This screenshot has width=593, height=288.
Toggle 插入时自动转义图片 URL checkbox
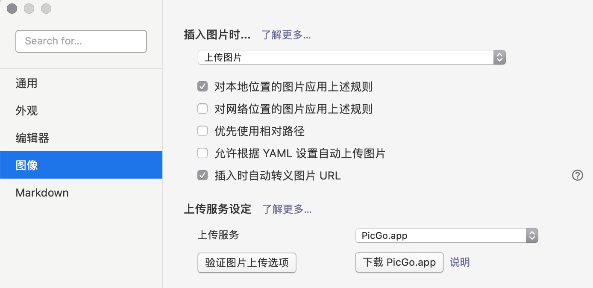click(x=203, y=175)
